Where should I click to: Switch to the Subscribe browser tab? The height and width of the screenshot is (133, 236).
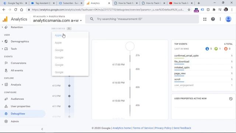pyautogui.click(x=70, y=3)
